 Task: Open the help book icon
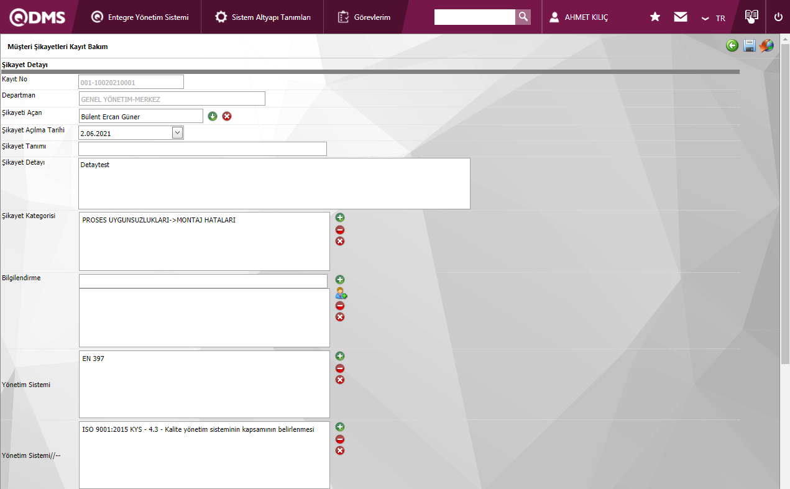point(751,17)
